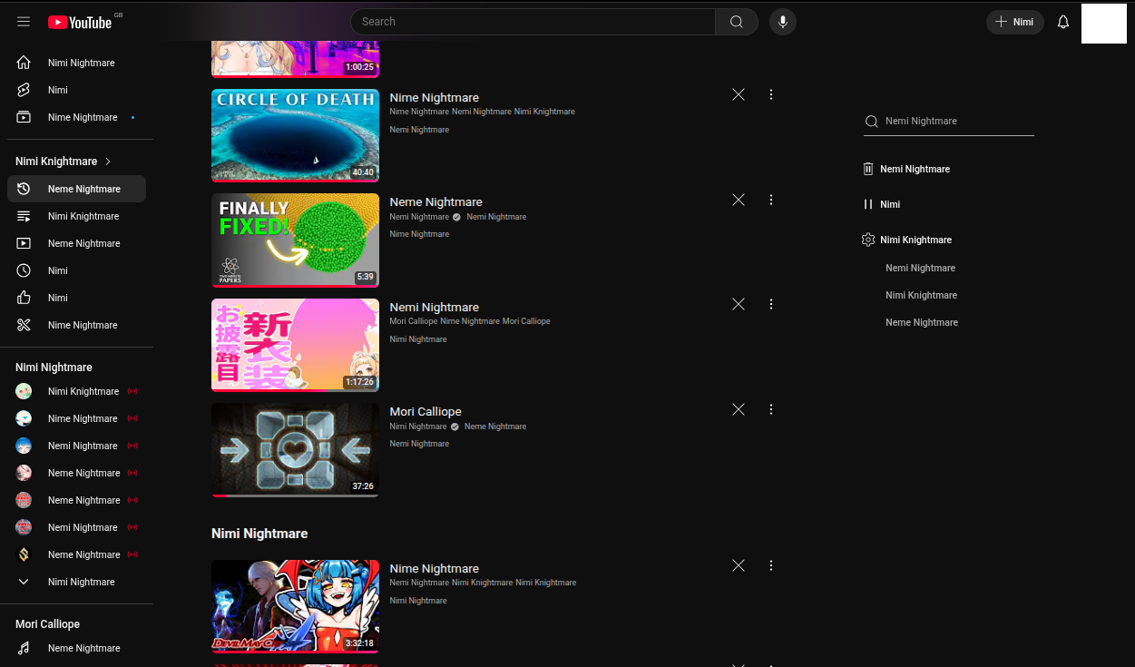Click the magnifier search button in top bar
1135x667 pixels.
[737, 22]
